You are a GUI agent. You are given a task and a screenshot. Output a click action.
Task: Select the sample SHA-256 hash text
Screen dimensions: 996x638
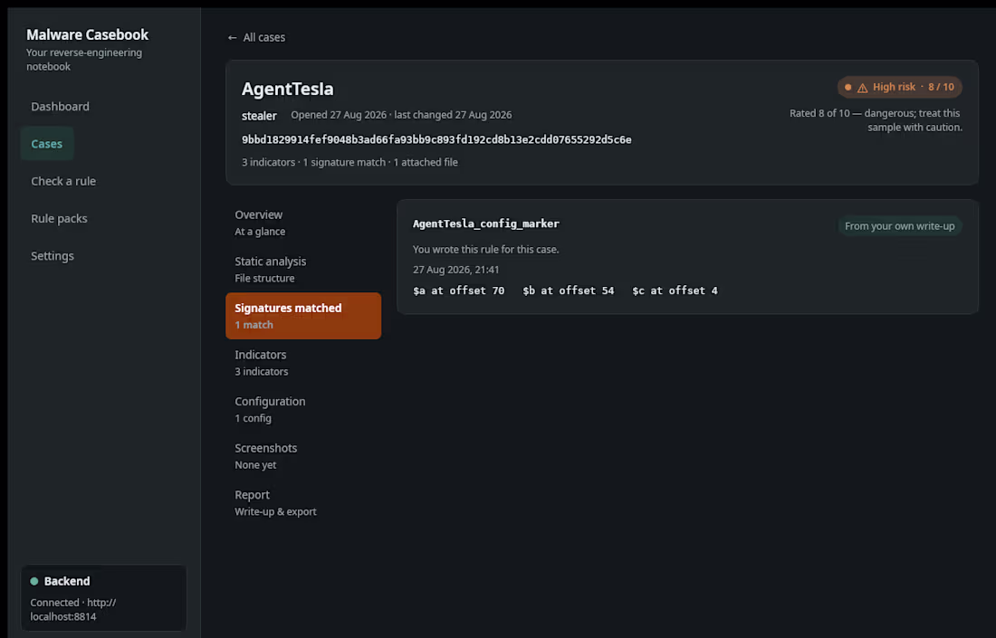436,139
